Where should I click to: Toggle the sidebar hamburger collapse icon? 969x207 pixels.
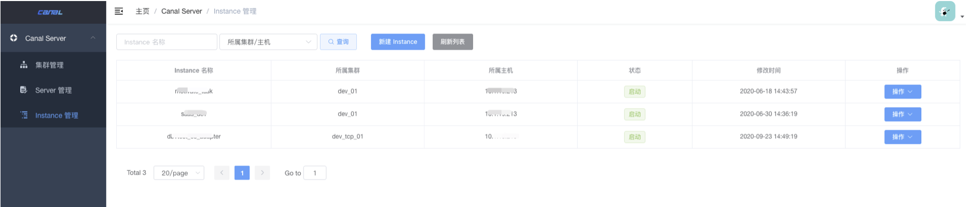click(119, 11)
